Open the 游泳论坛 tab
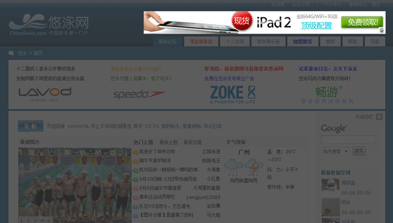This screenshot has height=223, width=393. point(167,42)
